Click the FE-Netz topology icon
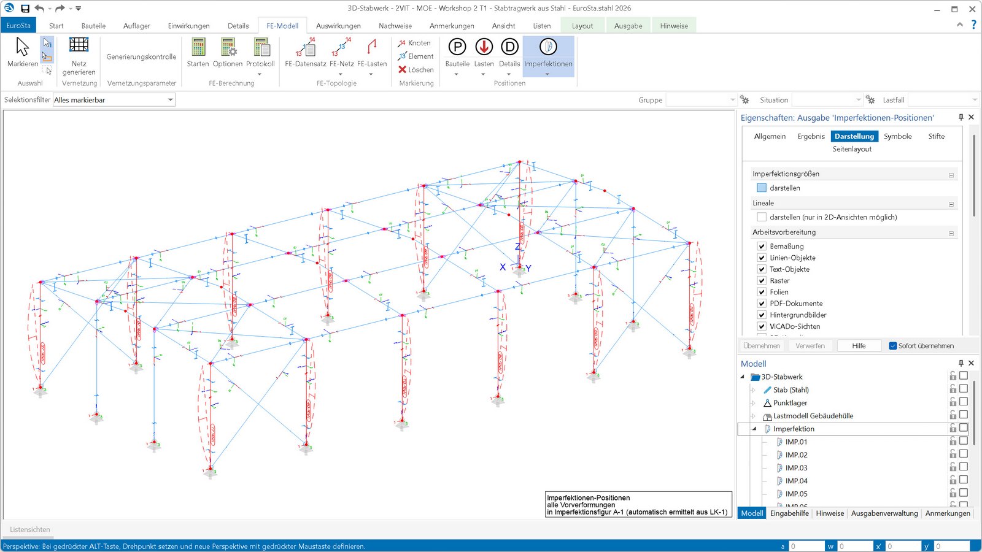 [342, 47]
